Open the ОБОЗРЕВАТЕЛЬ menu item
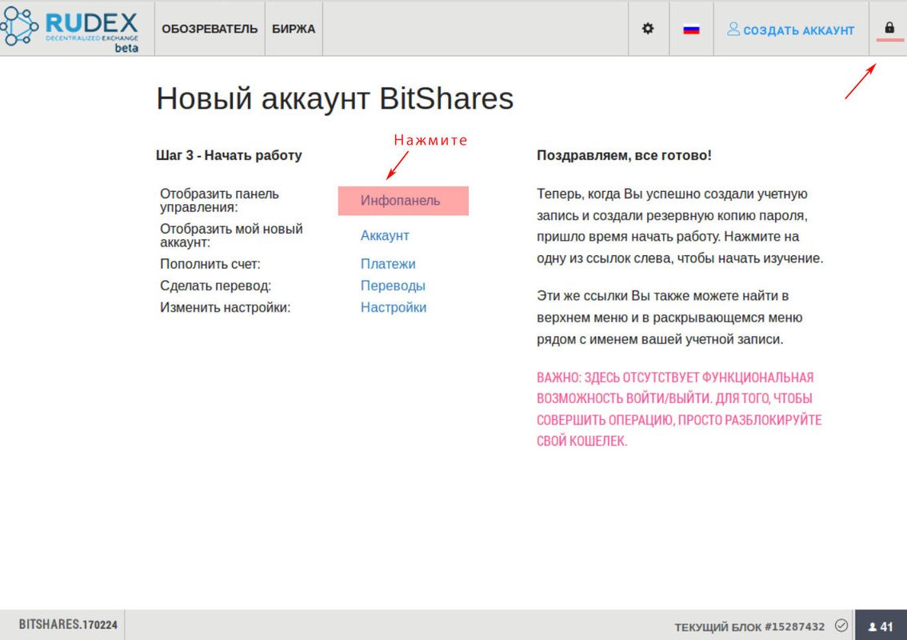This screenshot has width=907, height=640. 210,29
